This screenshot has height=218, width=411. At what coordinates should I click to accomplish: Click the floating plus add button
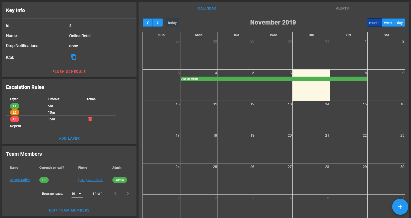(400, 207)
